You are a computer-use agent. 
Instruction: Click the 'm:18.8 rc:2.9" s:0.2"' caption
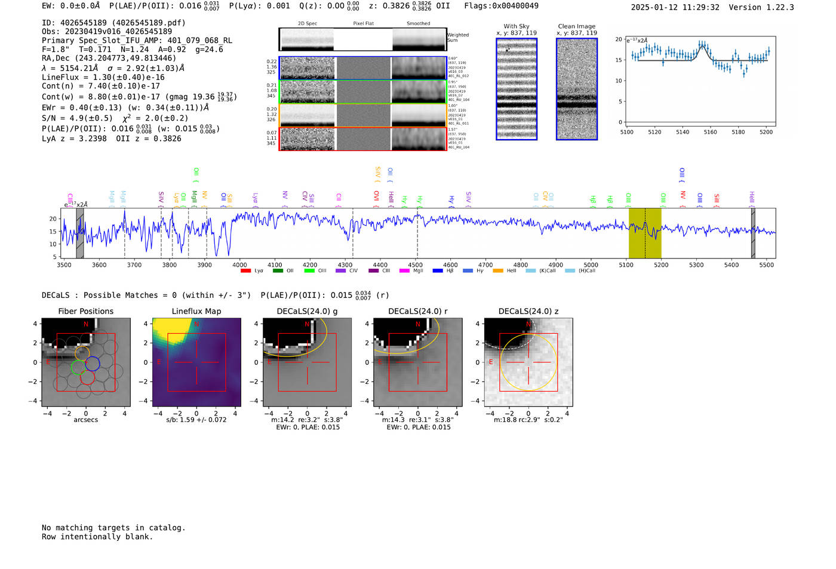click(x=528, y=420)
